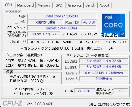The height and width of the screenshot is (107, 132).
Task: Select the Pコア 基本2.4GHz clock line
Action: (x=32, y=61)
